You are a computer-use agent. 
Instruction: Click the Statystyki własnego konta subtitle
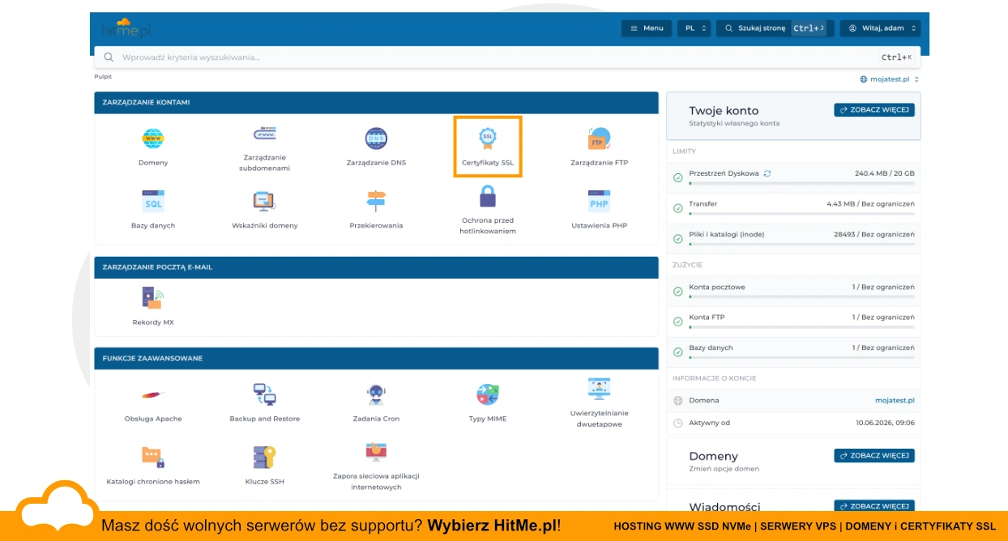[x=734, y=123]
